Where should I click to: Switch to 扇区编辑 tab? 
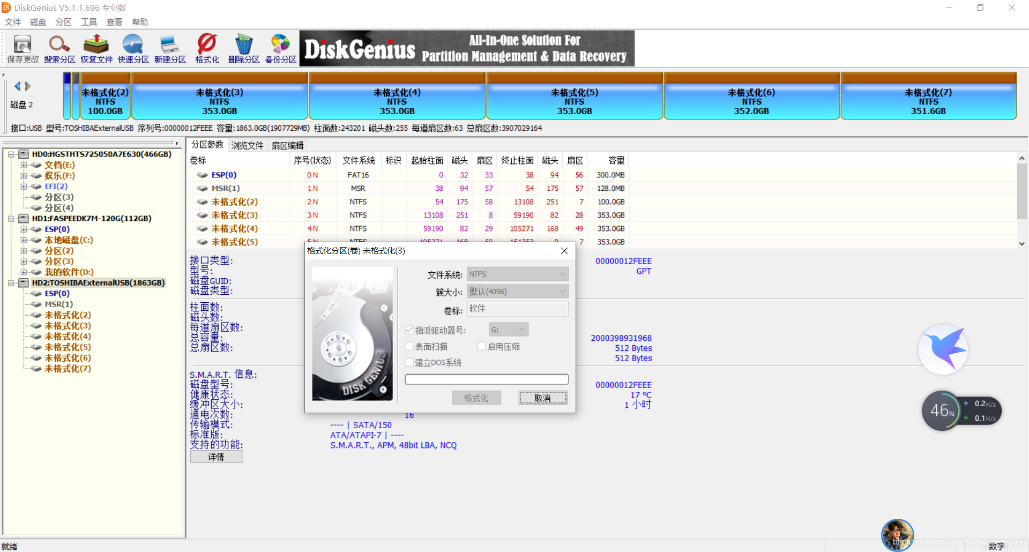287,145
